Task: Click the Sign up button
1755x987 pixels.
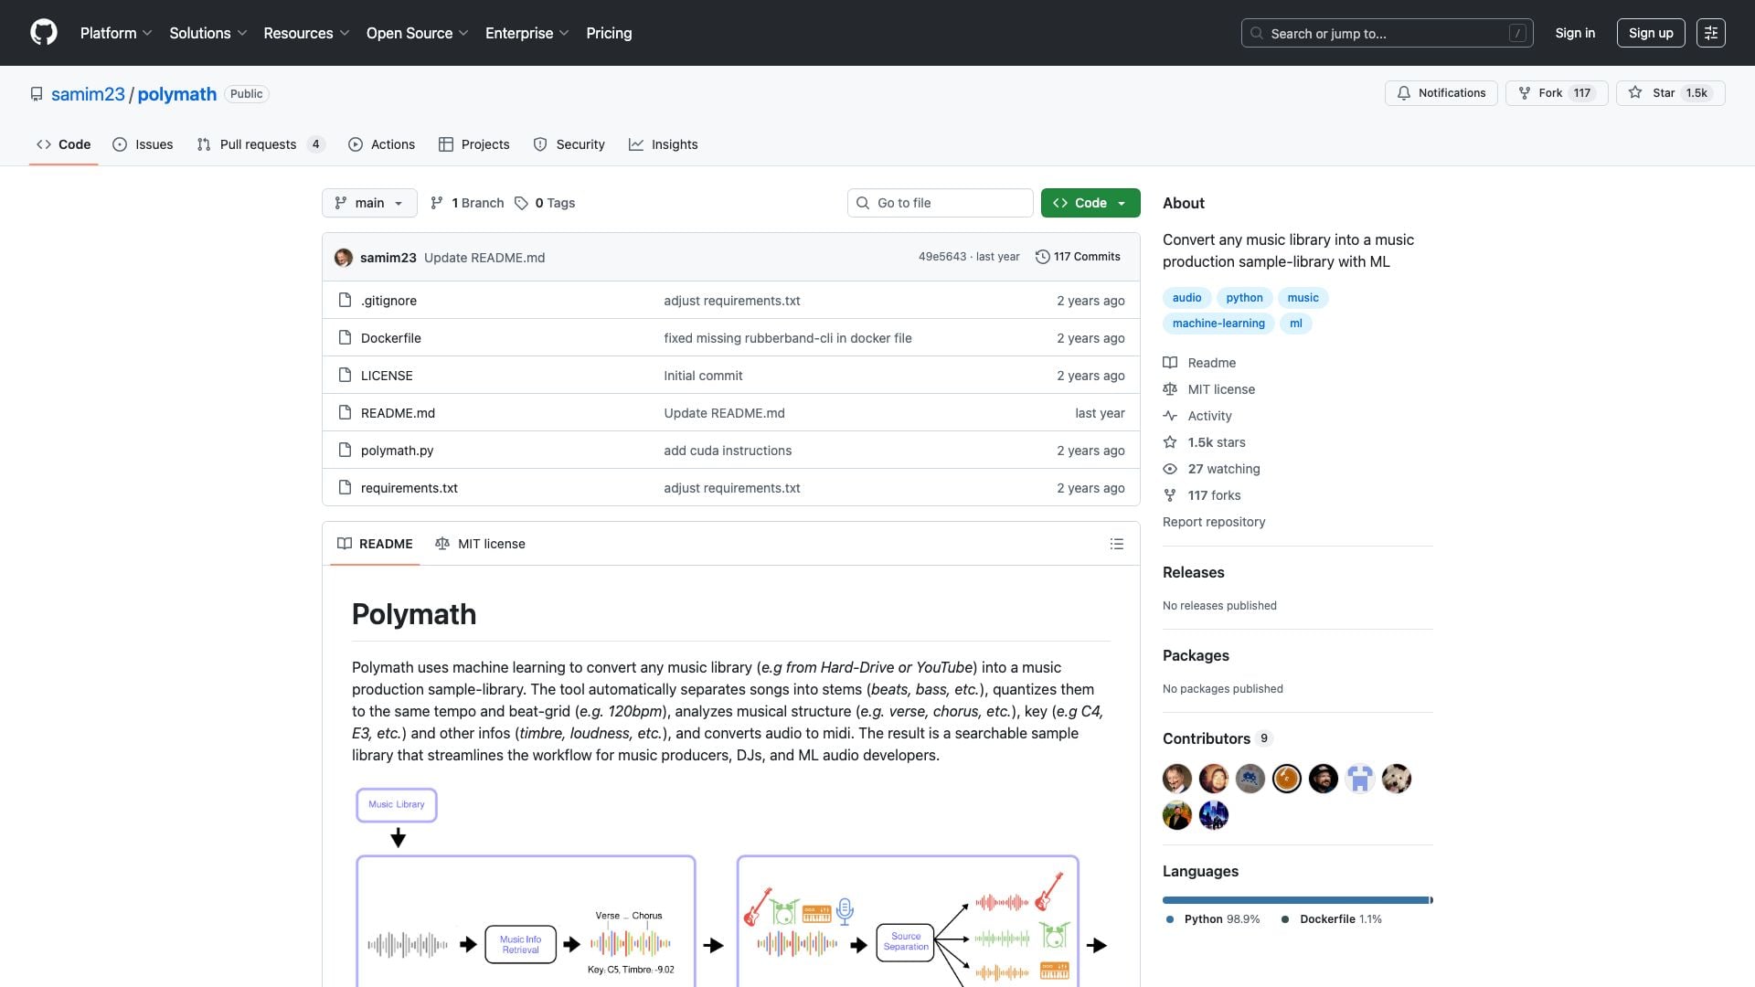Action: pos(1651,33)
